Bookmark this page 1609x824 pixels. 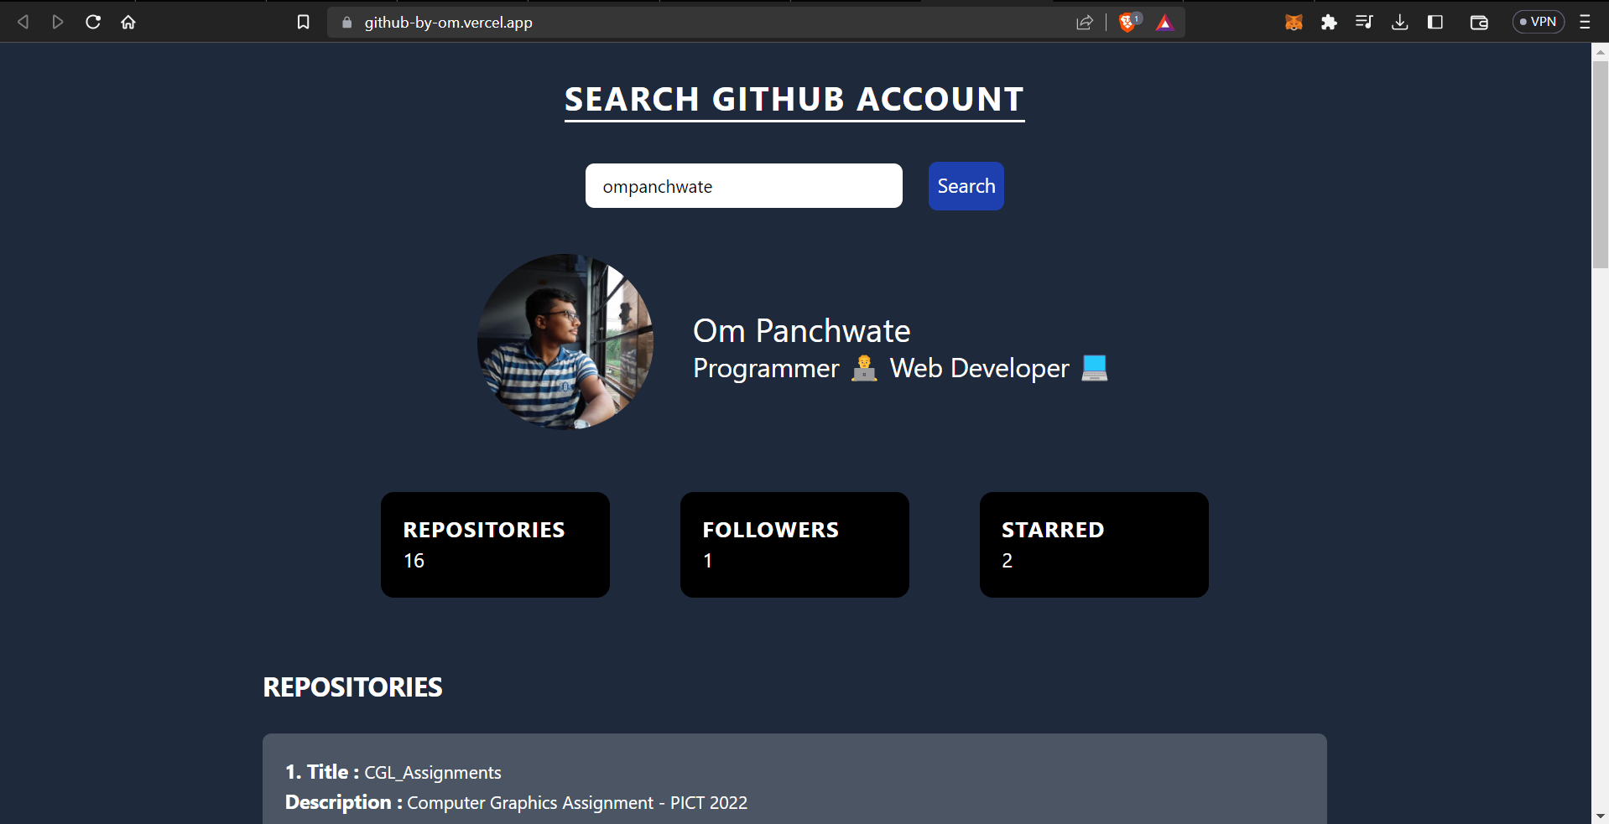304,22
